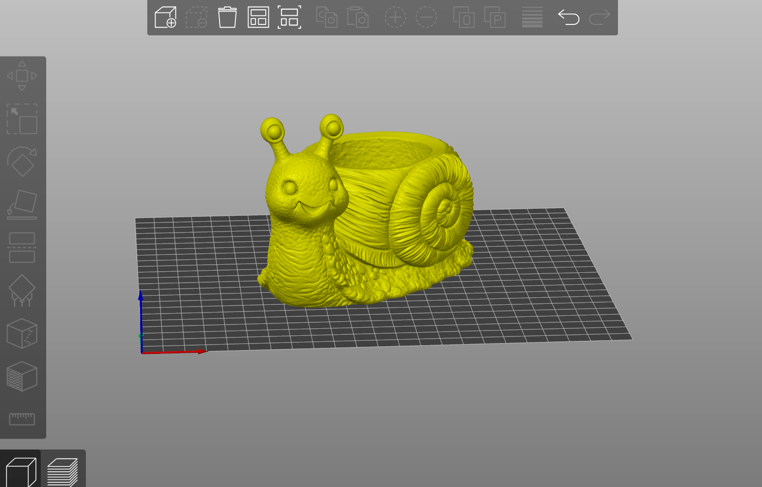Click the Split to objects icon

click(464, 17)
